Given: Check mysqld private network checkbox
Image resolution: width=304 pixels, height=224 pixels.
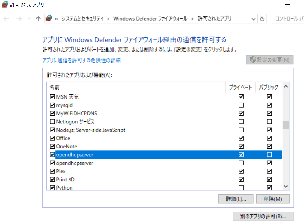Looking at the screenshot, I should (x=241, y=105).
